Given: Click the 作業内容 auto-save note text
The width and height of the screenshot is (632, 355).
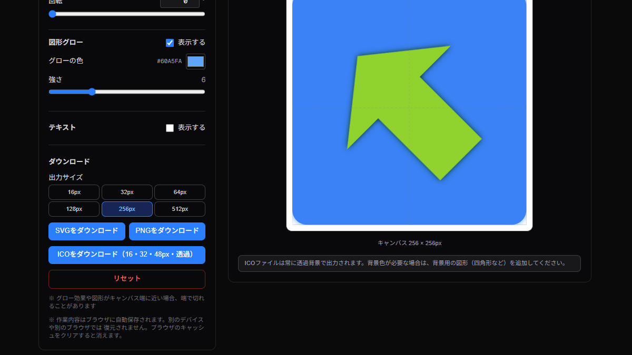Looking at the screenshot, I should pos(126,328).
